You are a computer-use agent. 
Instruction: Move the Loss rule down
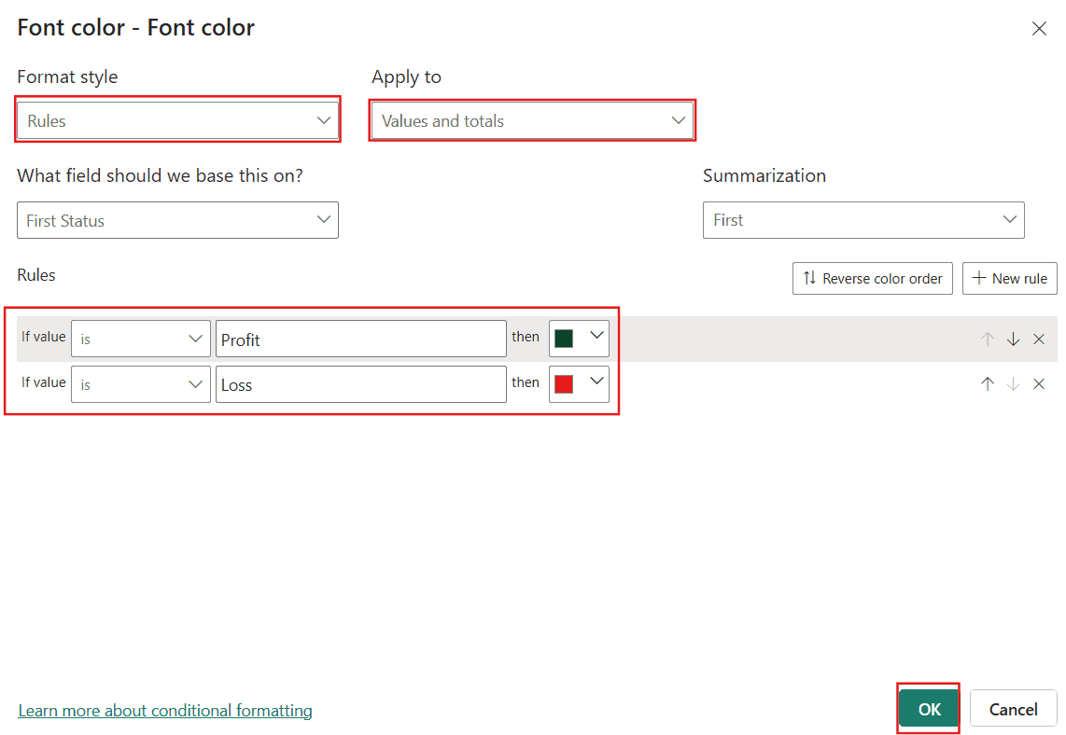tap(1013, 383)
